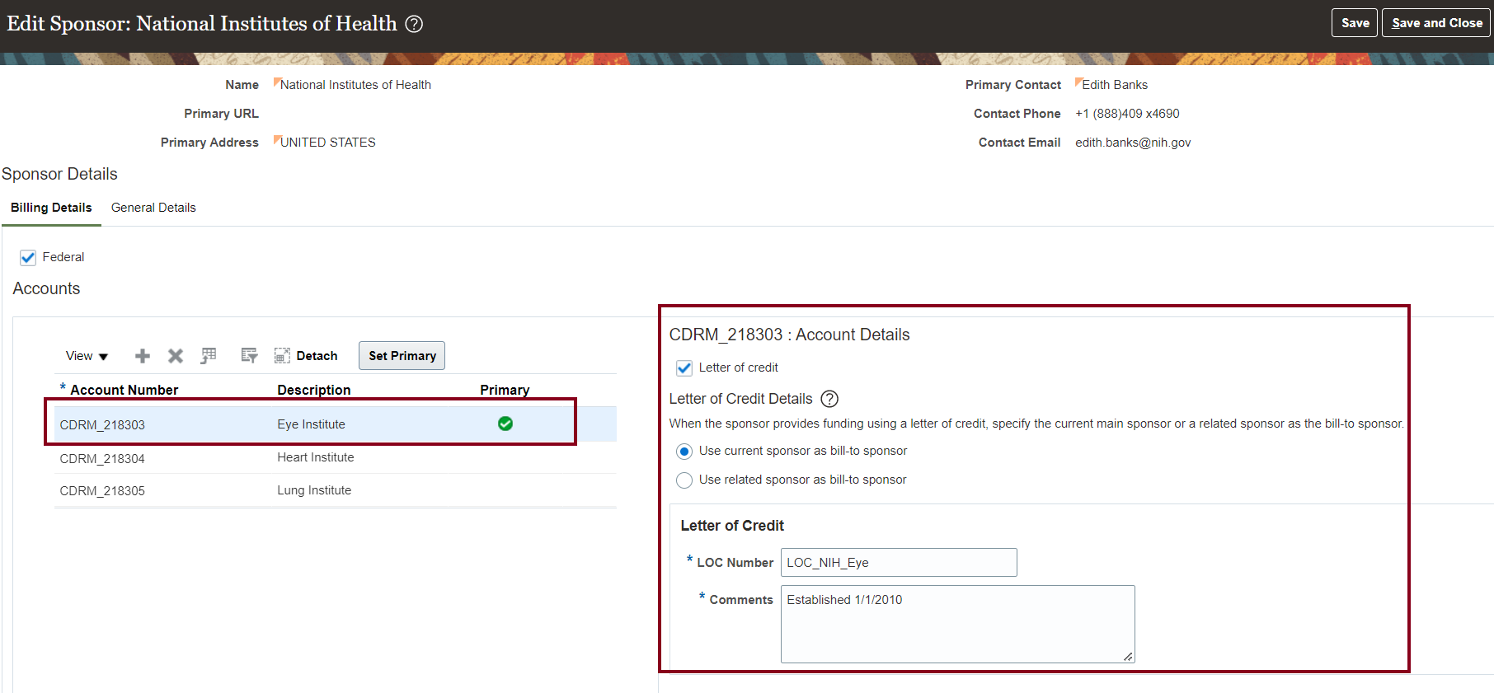Open help for Letter of Credit Details
This screenshot has height=693, width=1494.
click(829, 399)
